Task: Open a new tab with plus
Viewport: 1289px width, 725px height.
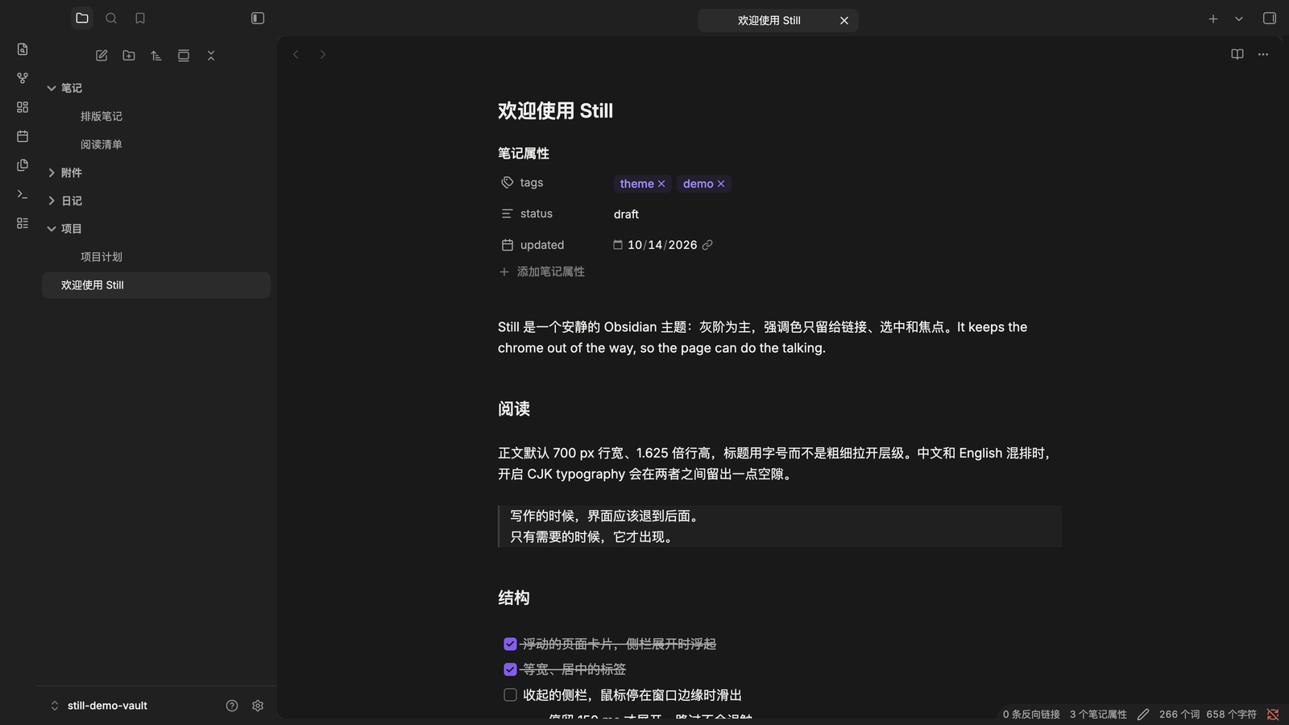Action: (x=1213, y=19)
